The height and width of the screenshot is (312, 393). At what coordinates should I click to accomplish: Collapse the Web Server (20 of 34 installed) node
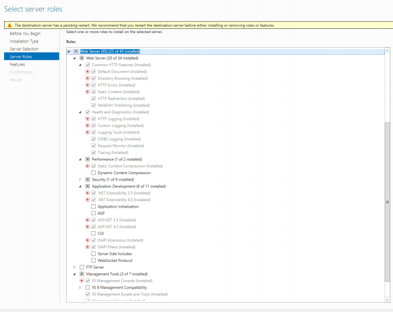74,58
